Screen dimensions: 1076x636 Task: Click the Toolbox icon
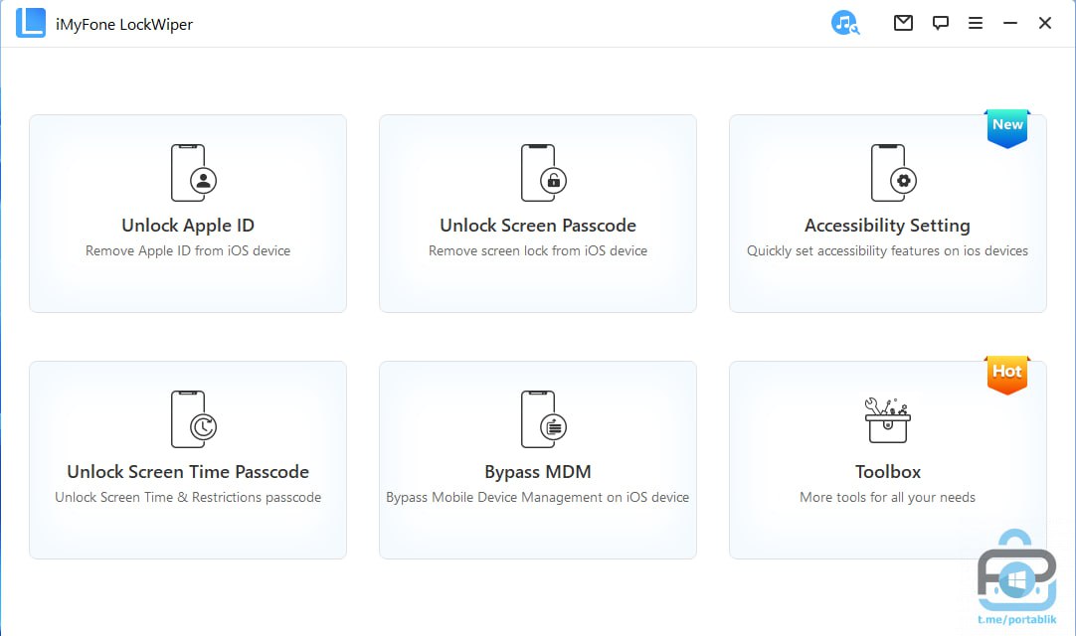coord(887,420)
